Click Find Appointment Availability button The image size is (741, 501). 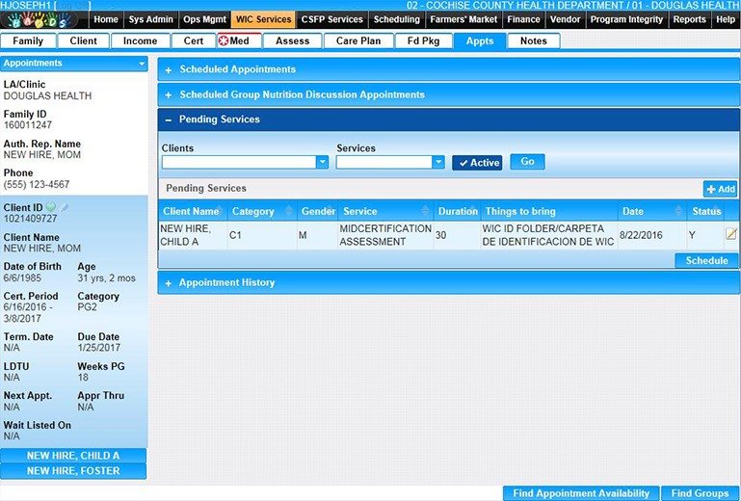580,493
